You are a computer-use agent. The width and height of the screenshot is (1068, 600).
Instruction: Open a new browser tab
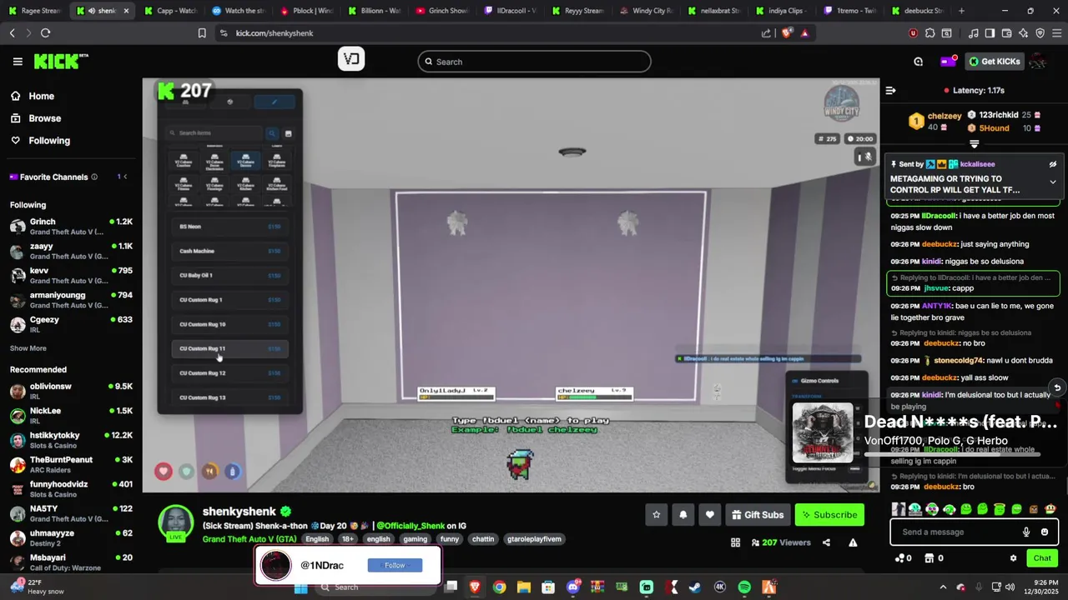pos(961,11)
